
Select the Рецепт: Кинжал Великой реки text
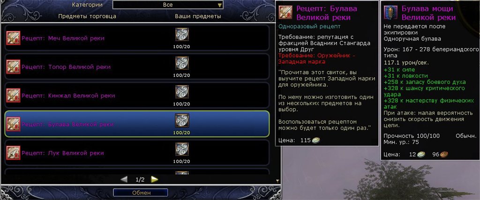(68, 96)
